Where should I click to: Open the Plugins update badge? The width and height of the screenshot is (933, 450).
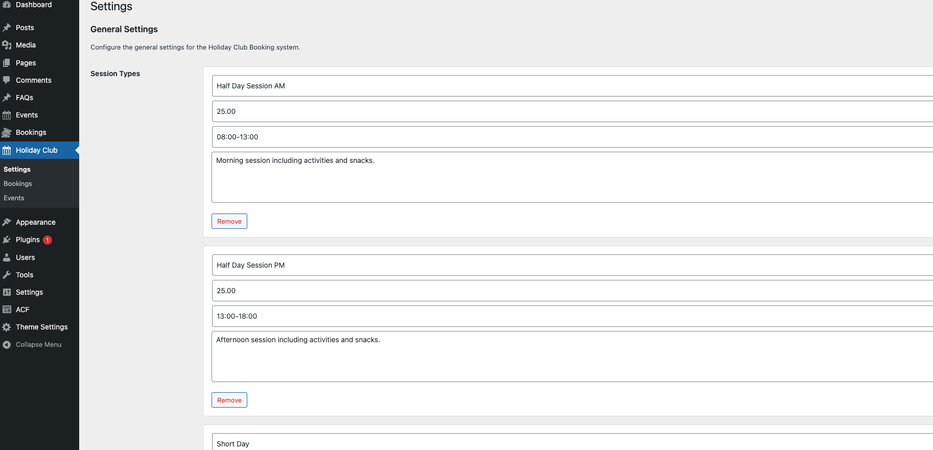(48, 240)
